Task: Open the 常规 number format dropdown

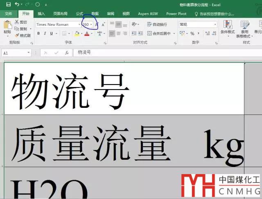Action: pyautogui.click(x=215, y=25)
